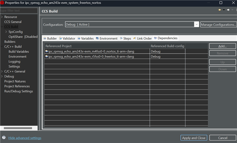This screenshot has width=237, height=143.
Task: Select CCS General in the tree
Action: [x=13, y=22]
